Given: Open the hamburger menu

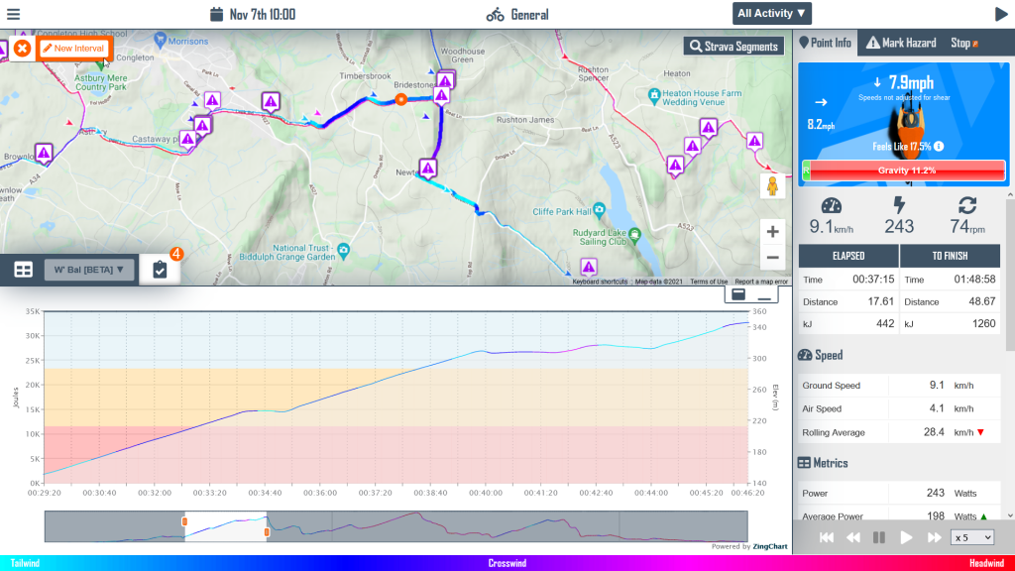Looking at the screenshot, I should pos(13,14).
